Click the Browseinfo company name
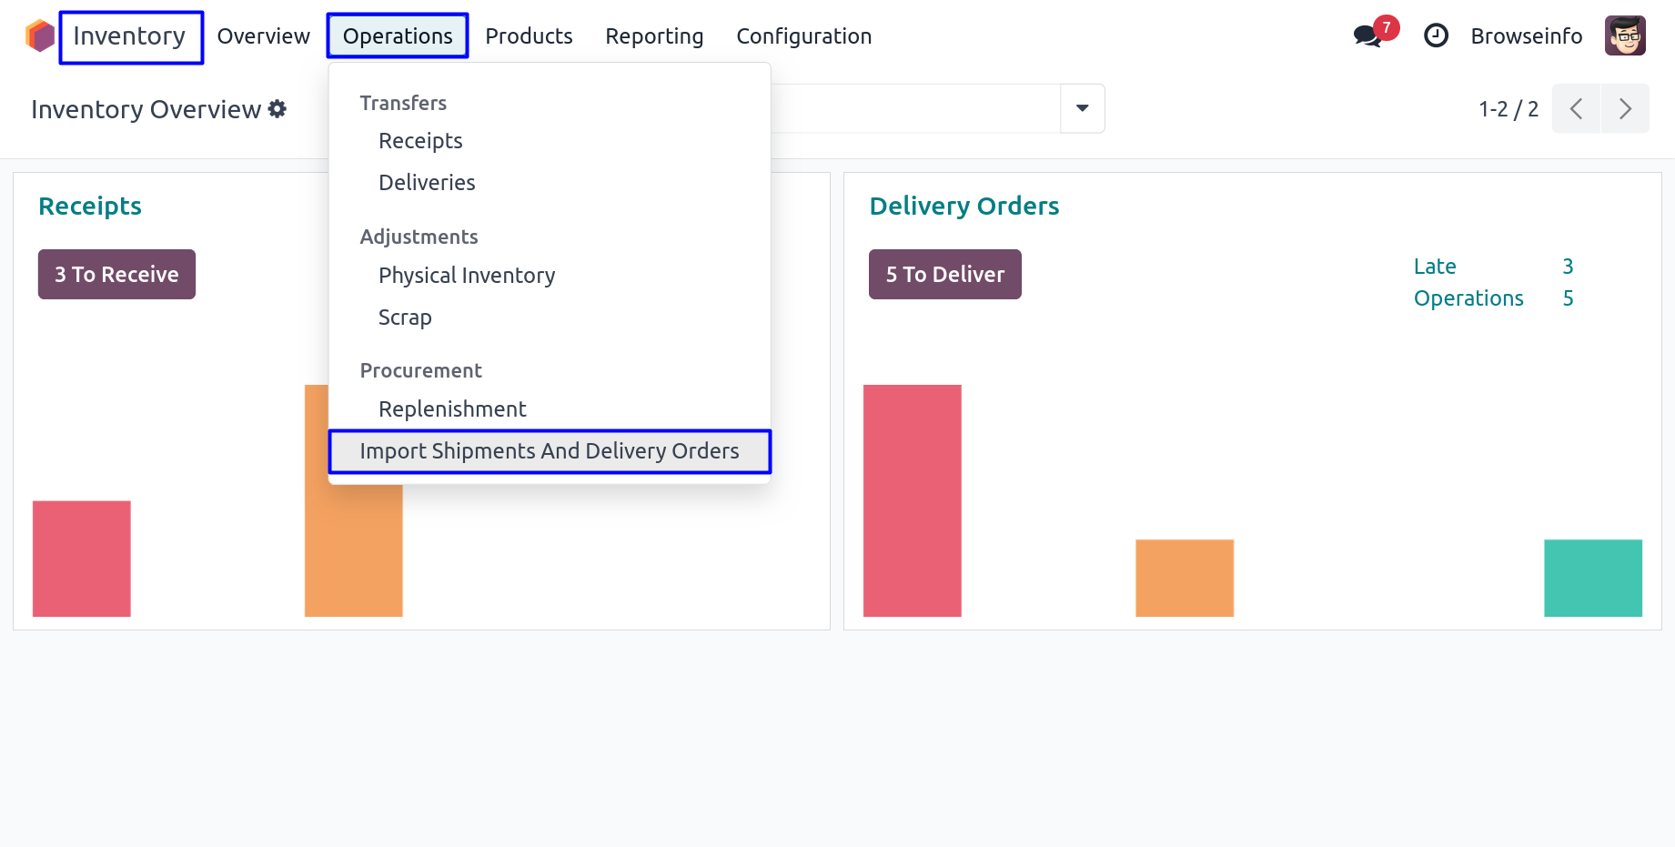The width and height of the screenshot is (1675, 847). point(1526,36)
